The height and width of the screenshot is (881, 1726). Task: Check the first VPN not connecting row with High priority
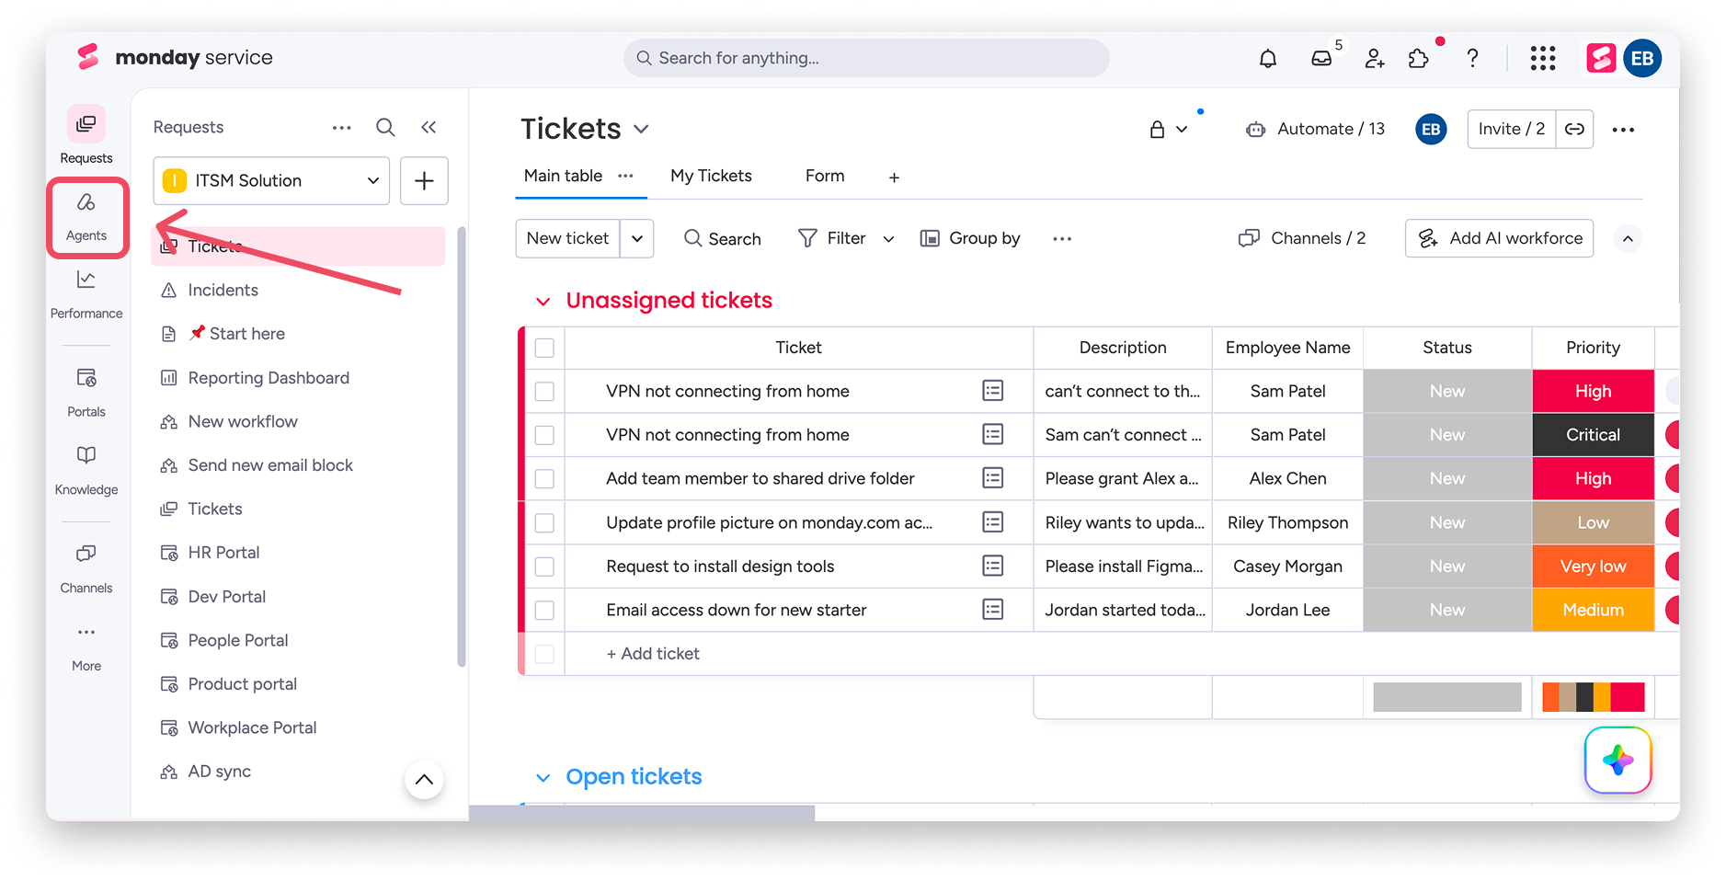click(544, 391)
